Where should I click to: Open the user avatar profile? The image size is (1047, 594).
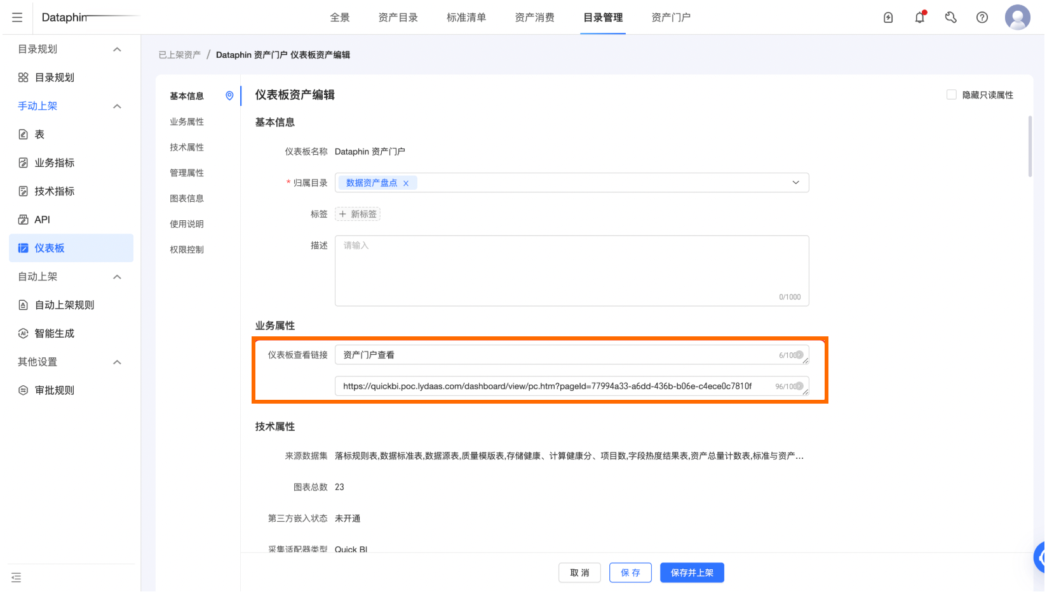click(x=1017, y=17)
